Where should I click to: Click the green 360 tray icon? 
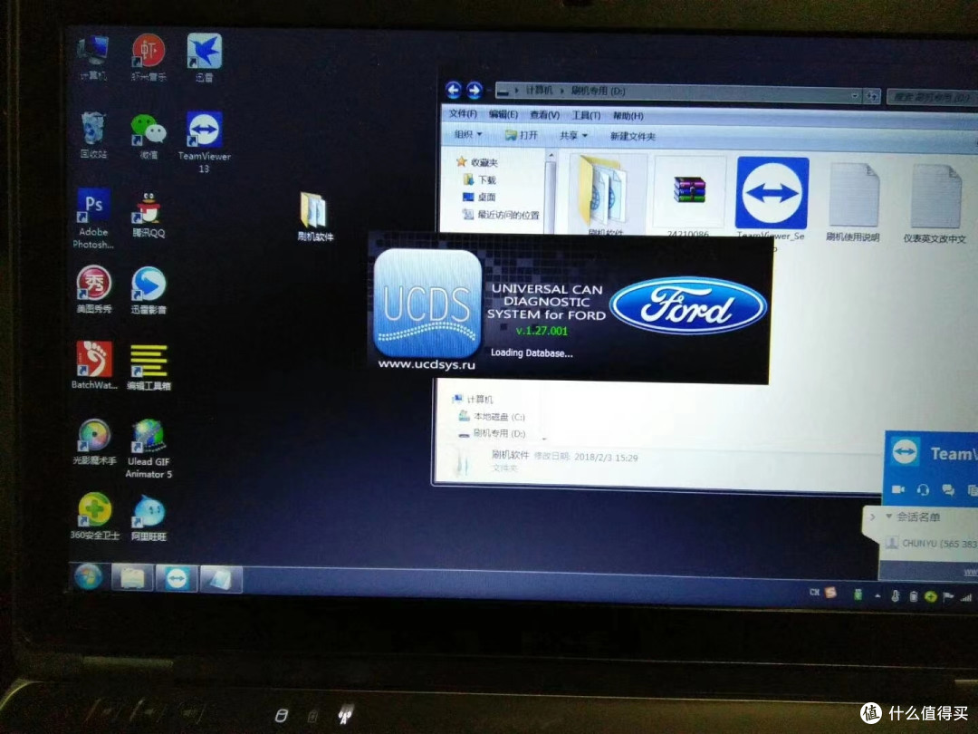[x=931, y=596]
